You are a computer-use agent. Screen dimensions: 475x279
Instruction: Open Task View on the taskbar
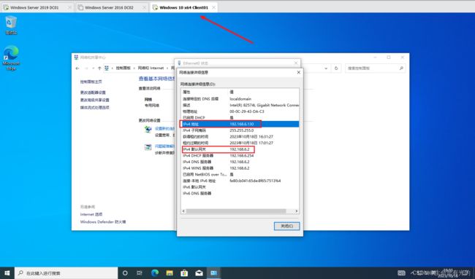tap(140, 273)
